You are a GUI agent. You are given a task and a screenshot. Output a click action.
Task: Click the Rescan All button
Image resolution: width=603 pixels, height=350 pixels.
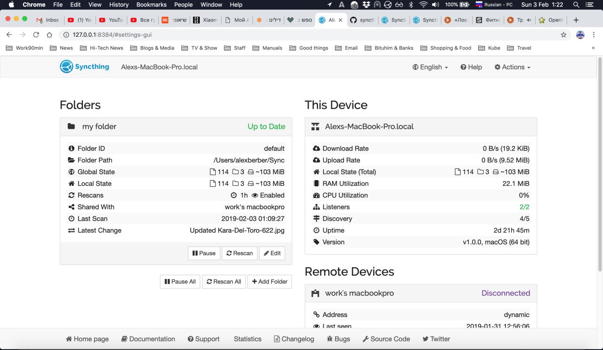coord(224,281)
